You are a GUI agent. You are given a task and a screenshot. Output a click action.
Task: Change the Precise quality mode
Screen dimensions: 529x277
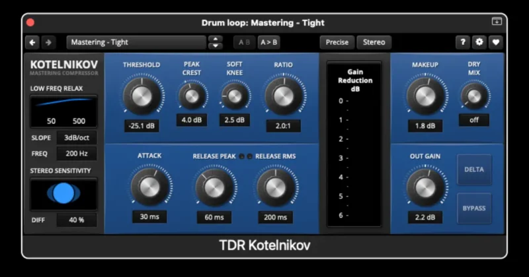(x=337, y=42)
